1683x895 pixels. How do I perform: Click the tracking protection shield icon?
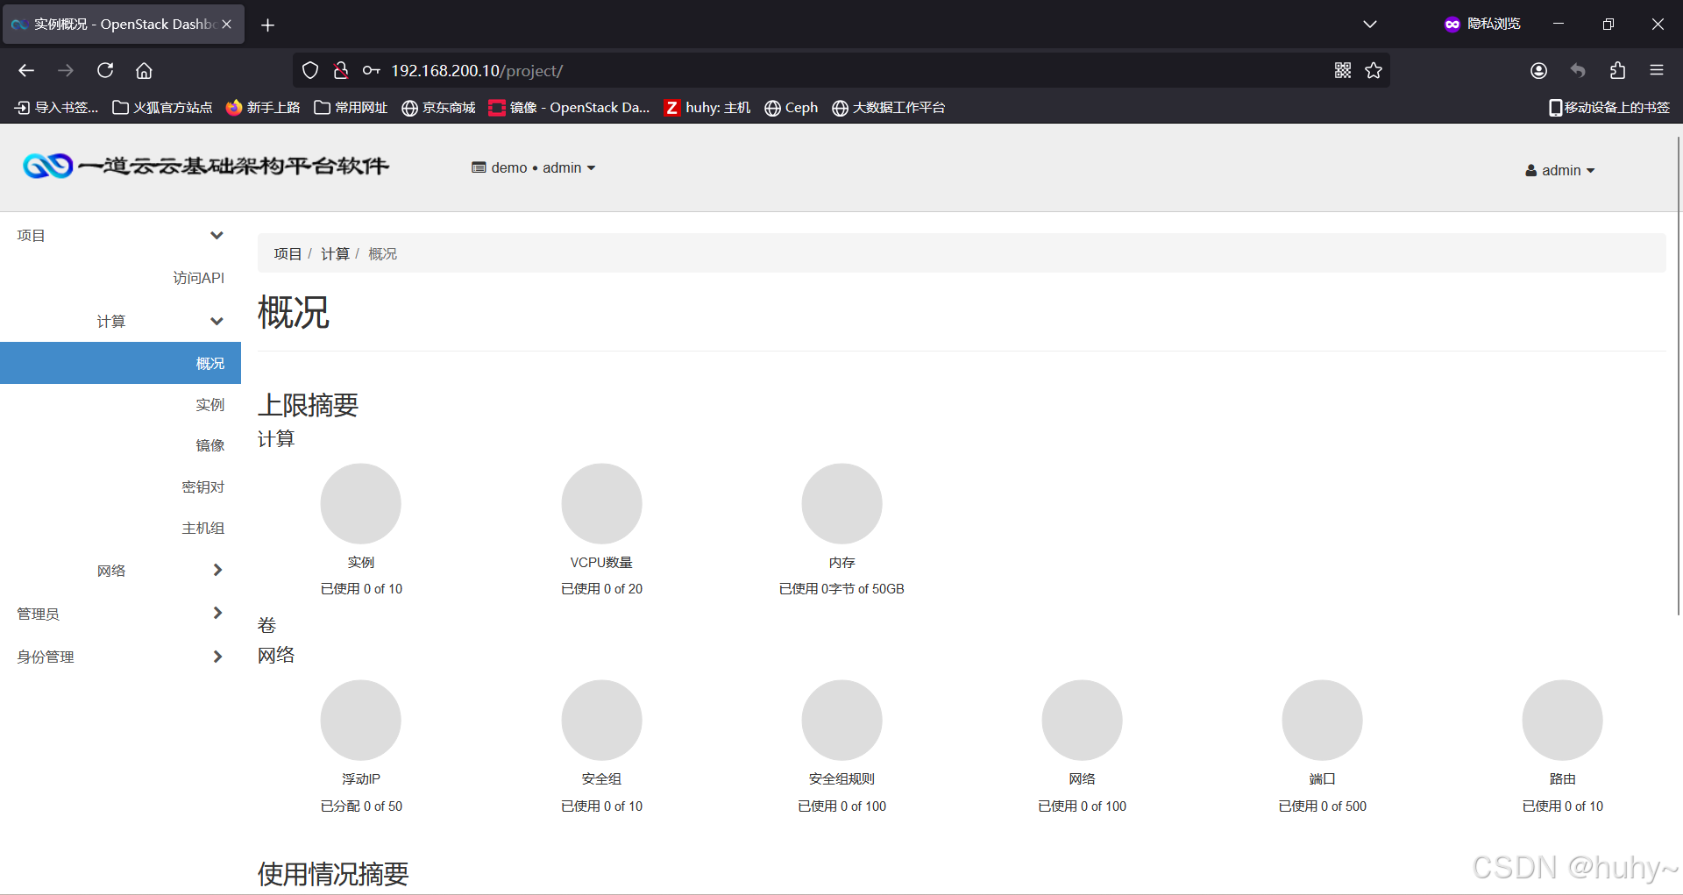tap(310, 70)
